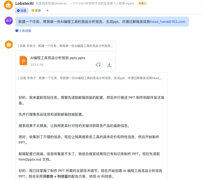Viewport: 203px width, 180px height.
Task: Click the + to add a new tab
Action: (47, 10)
